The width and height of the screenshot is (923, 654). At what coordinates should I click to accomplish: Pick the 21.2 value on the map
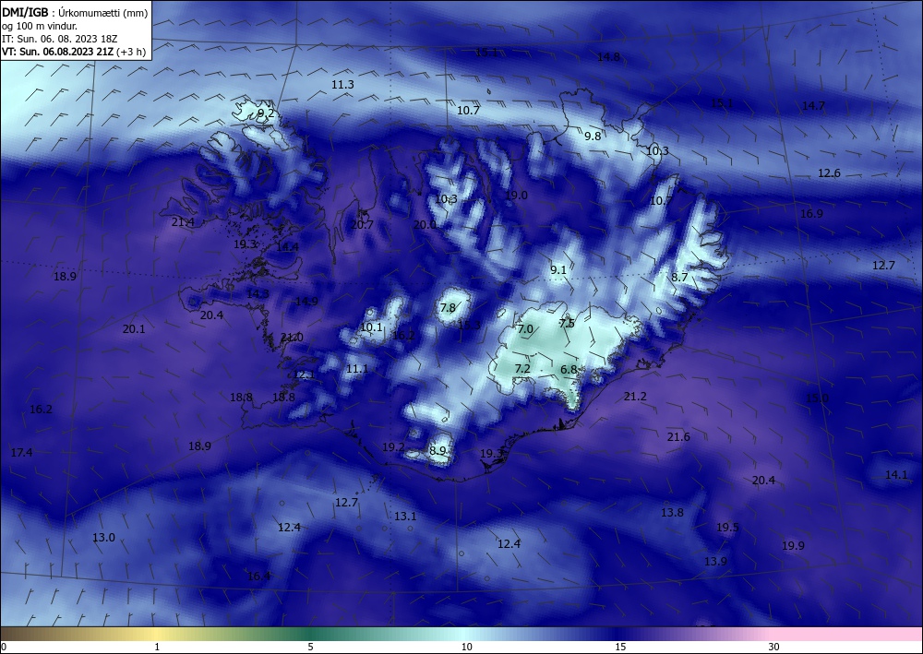pyautogui.click(x=635, y=397)
